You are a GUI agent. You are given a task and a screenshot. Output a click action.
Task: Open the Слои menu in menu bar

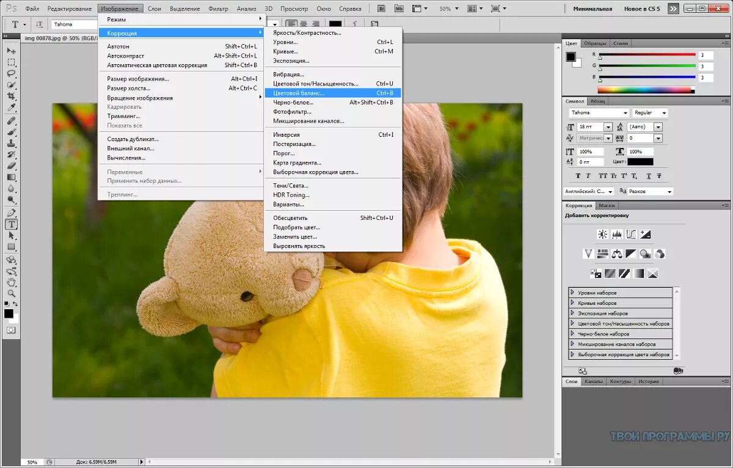(x=155, y=9)
